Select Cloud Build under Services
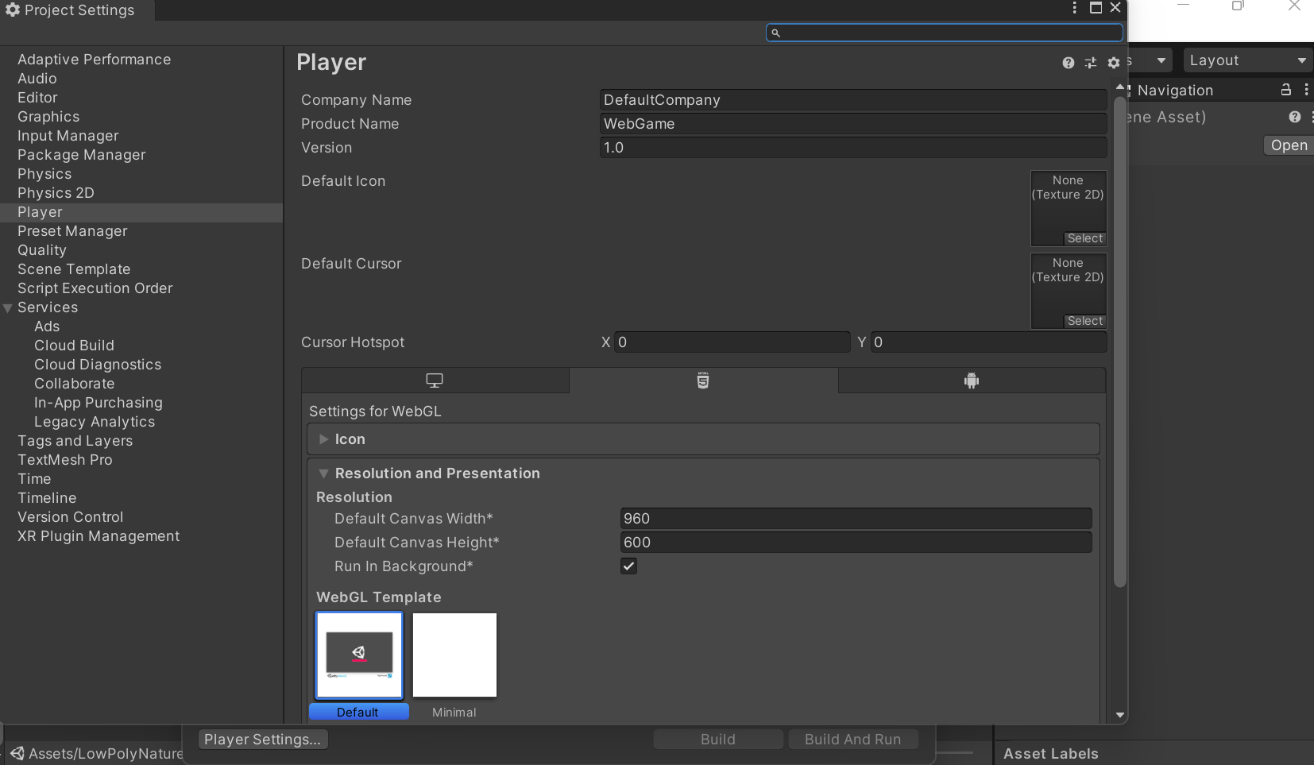 click(x=74, y=346)
